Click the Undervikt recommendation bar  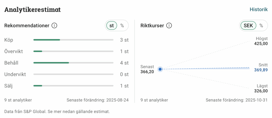73,74
